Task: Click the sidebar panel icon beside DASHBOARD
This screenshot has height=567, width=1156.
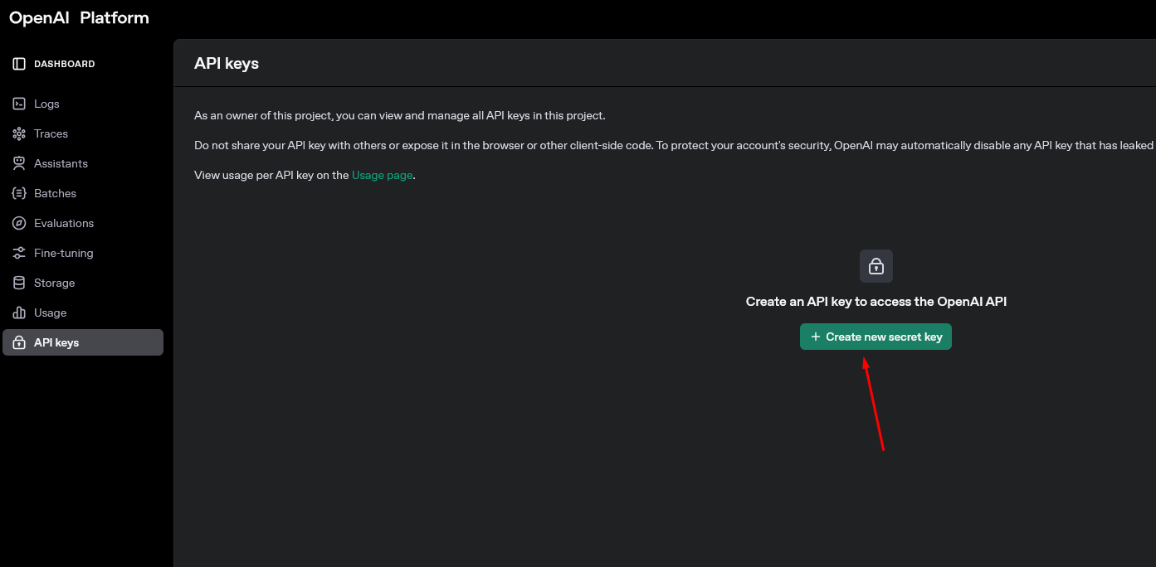Action: click(19, 64)
